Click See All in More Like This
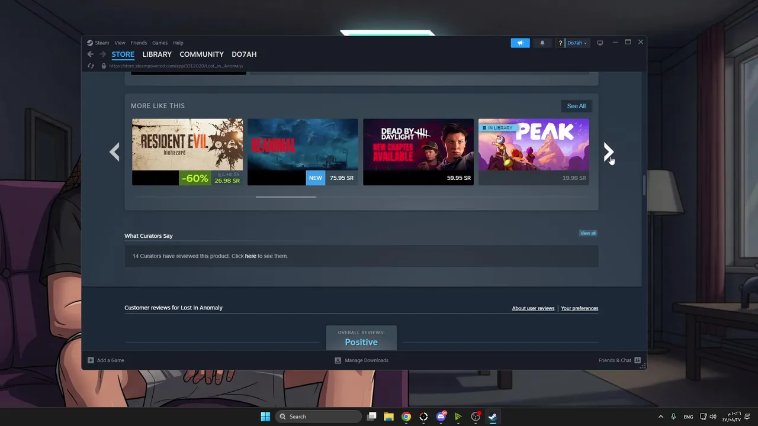This screenshot has width=758, height=426. [576, 106]
